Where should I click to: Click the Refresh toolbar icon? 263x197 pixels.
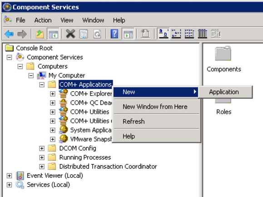pyautogui.click(x=97, y=34)
